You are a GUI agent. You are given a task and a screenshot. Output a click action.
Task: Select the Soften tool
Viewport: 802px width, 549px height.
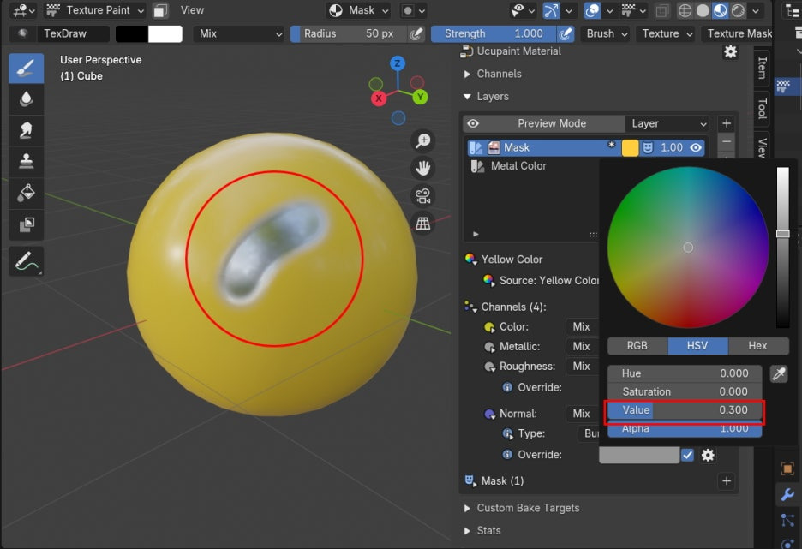coord(26,98)
